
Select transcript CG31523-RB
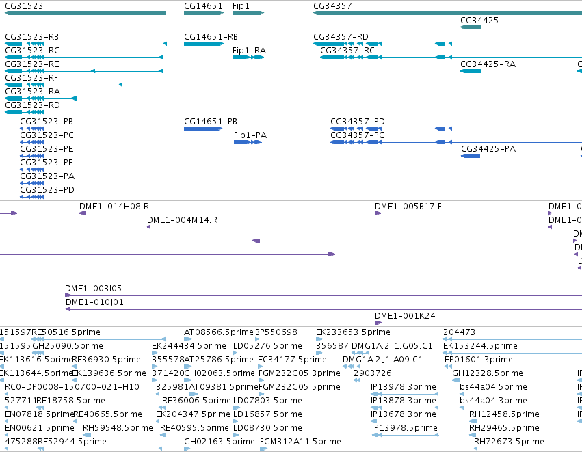(85, 44)
